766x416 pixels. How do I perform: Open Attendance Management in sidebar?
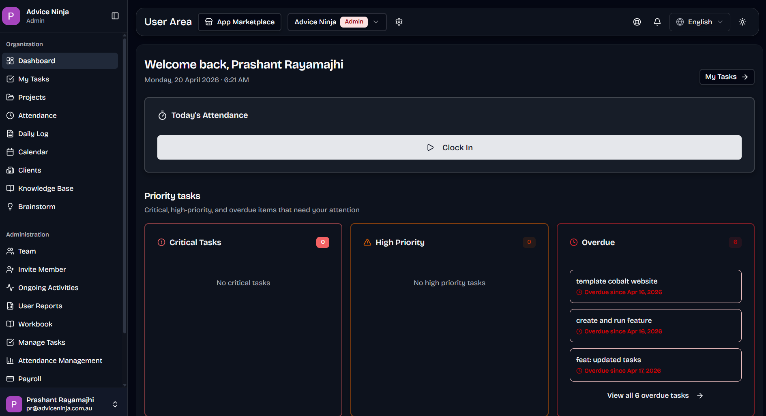pyautogui.click(x=60, y=361)
